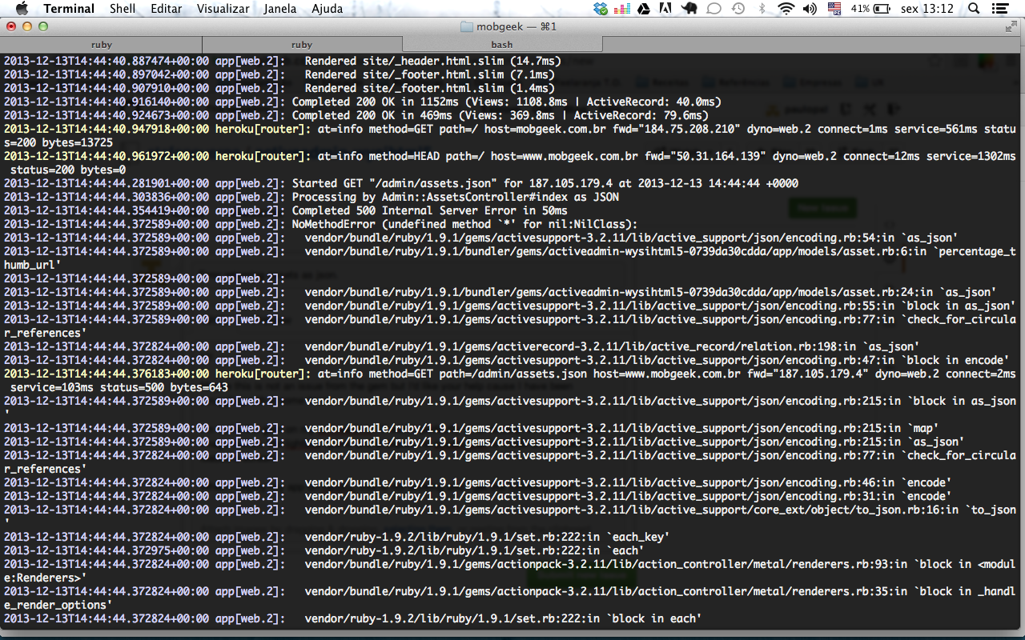This screenshot has width=1025, height=640.
Task: Click the renderers.rb:93 trace line
Action: (x=509, y=571)
